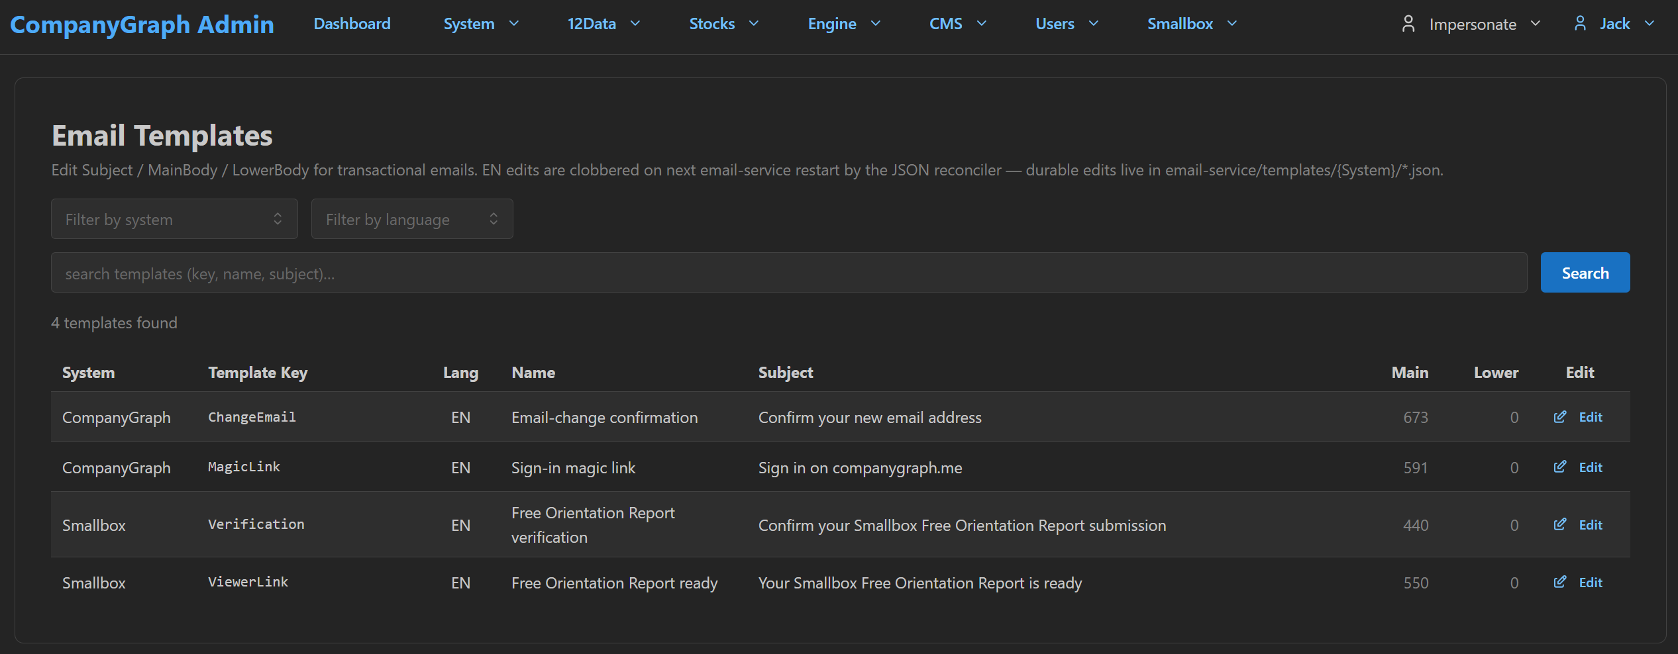The image size is (1678, 654).
Task: Open the Engine nav menu
Action: [832, 24]
